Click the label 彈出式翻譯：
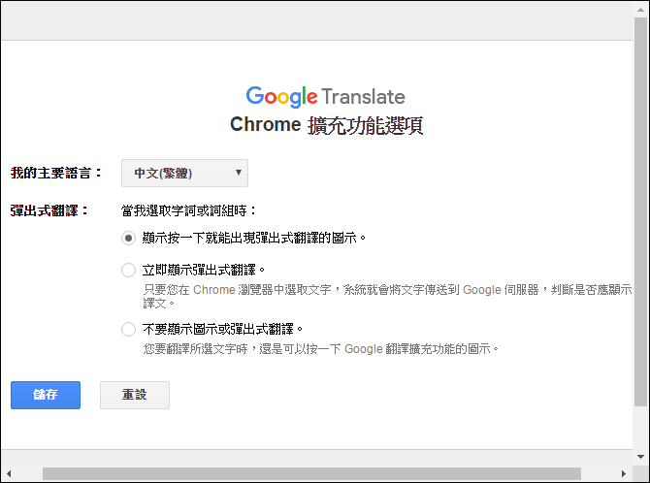 [x=49, y=210]
